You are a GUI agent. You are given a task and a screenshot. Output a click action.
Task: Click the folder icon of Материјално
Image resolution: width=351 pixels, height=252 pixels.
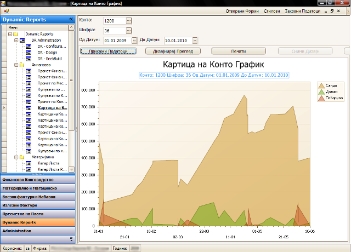pos(22,157)
